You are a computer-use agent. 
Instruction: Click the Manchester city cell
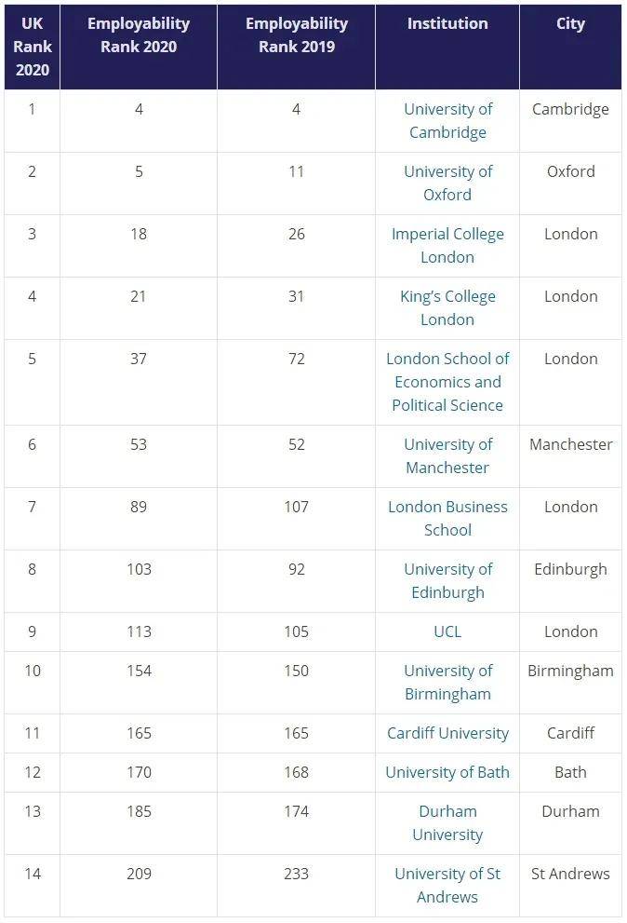point(570,444)
